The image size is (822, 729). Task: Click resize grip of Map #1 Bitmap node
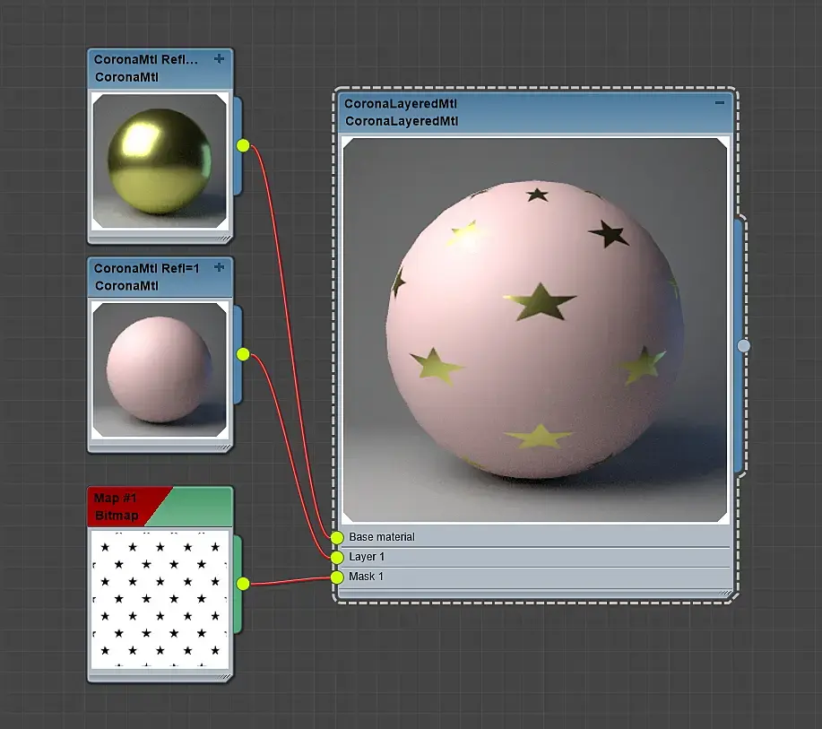coord(225,677)
